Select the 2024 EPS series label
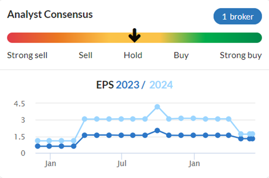The image size is (269, 178). tap(161, 85)
